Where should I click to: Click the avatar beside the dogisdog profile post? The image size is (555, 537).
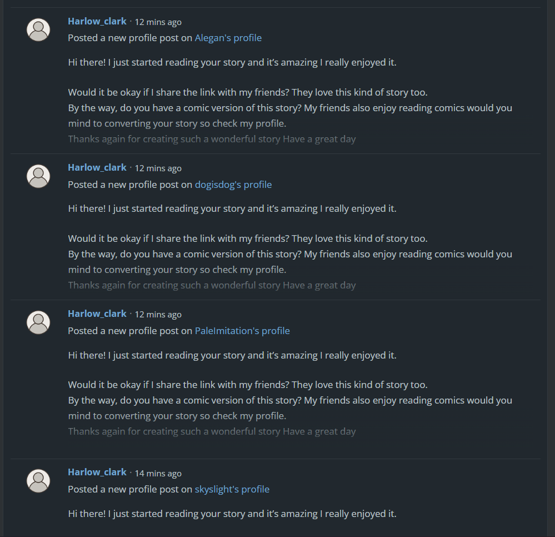(38, 176)
